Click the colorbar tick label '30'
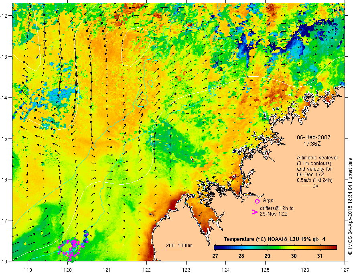Image resolution: width=353 pixels, height=273 pixels. [294, 256]
